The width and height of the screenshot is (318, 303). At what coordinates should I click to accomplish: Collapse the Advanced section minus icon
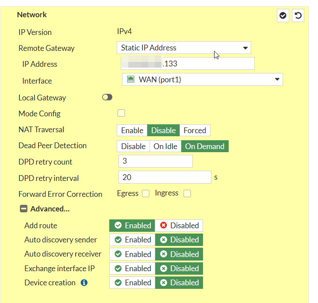click(x=23, y=209)
